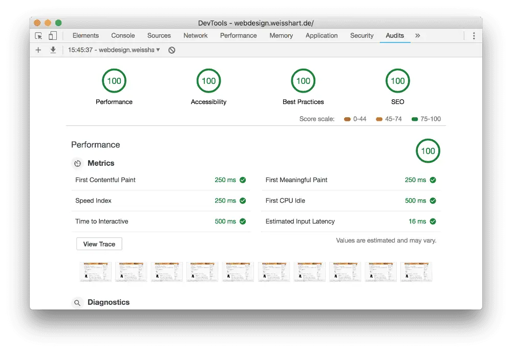Image resolution: width=512 pixels, height=352 pixels.
Task: Expand Estimated Input Latency metric row
Action: 351,222
